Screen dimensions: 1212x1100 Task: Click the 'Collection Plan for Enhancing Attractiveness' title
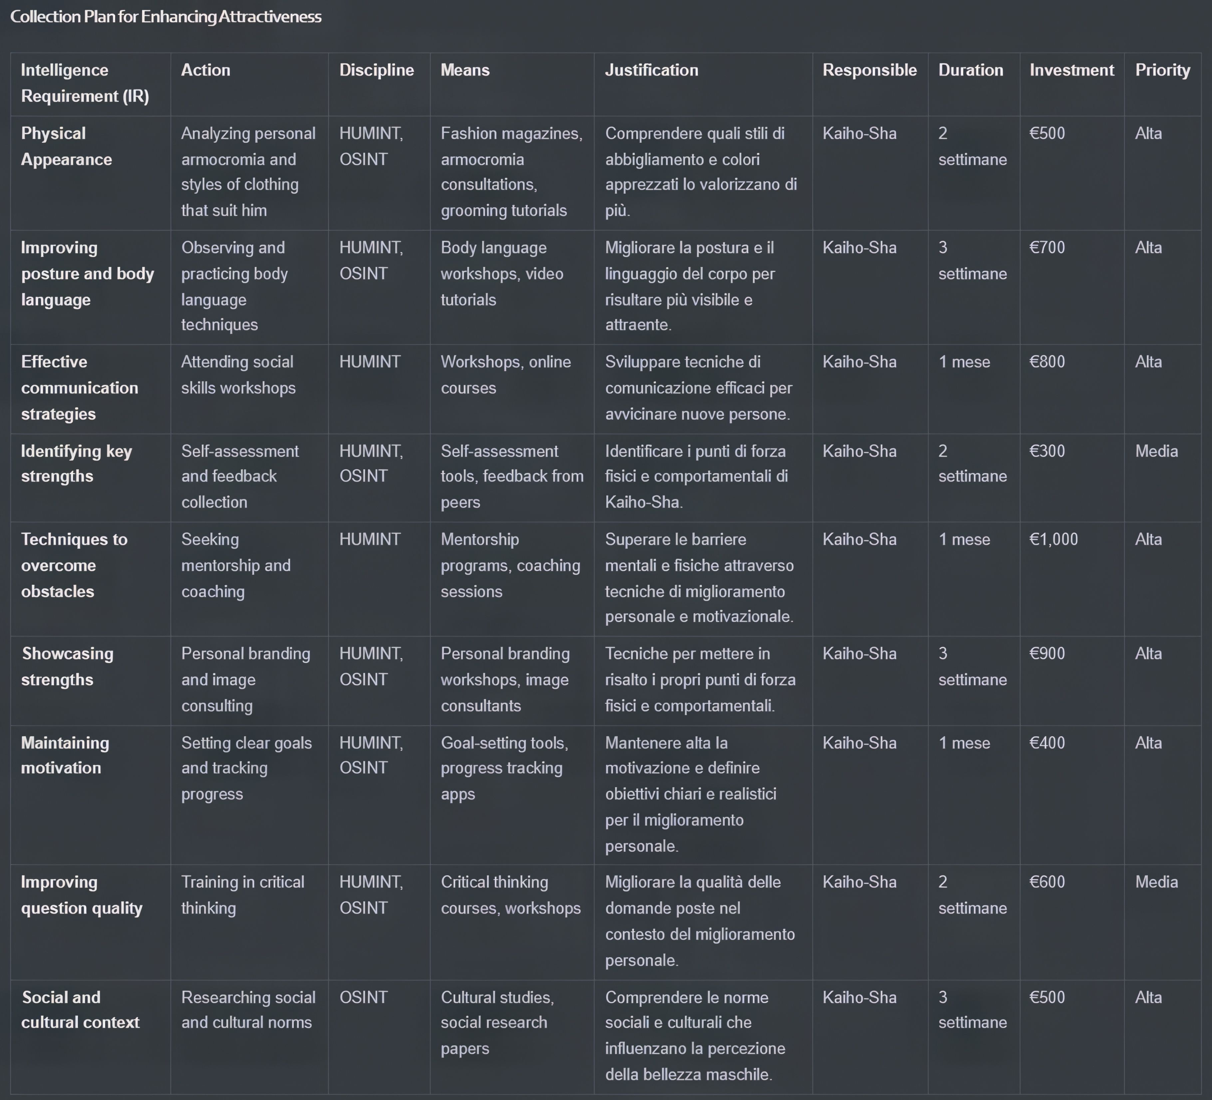click(166, 17)
